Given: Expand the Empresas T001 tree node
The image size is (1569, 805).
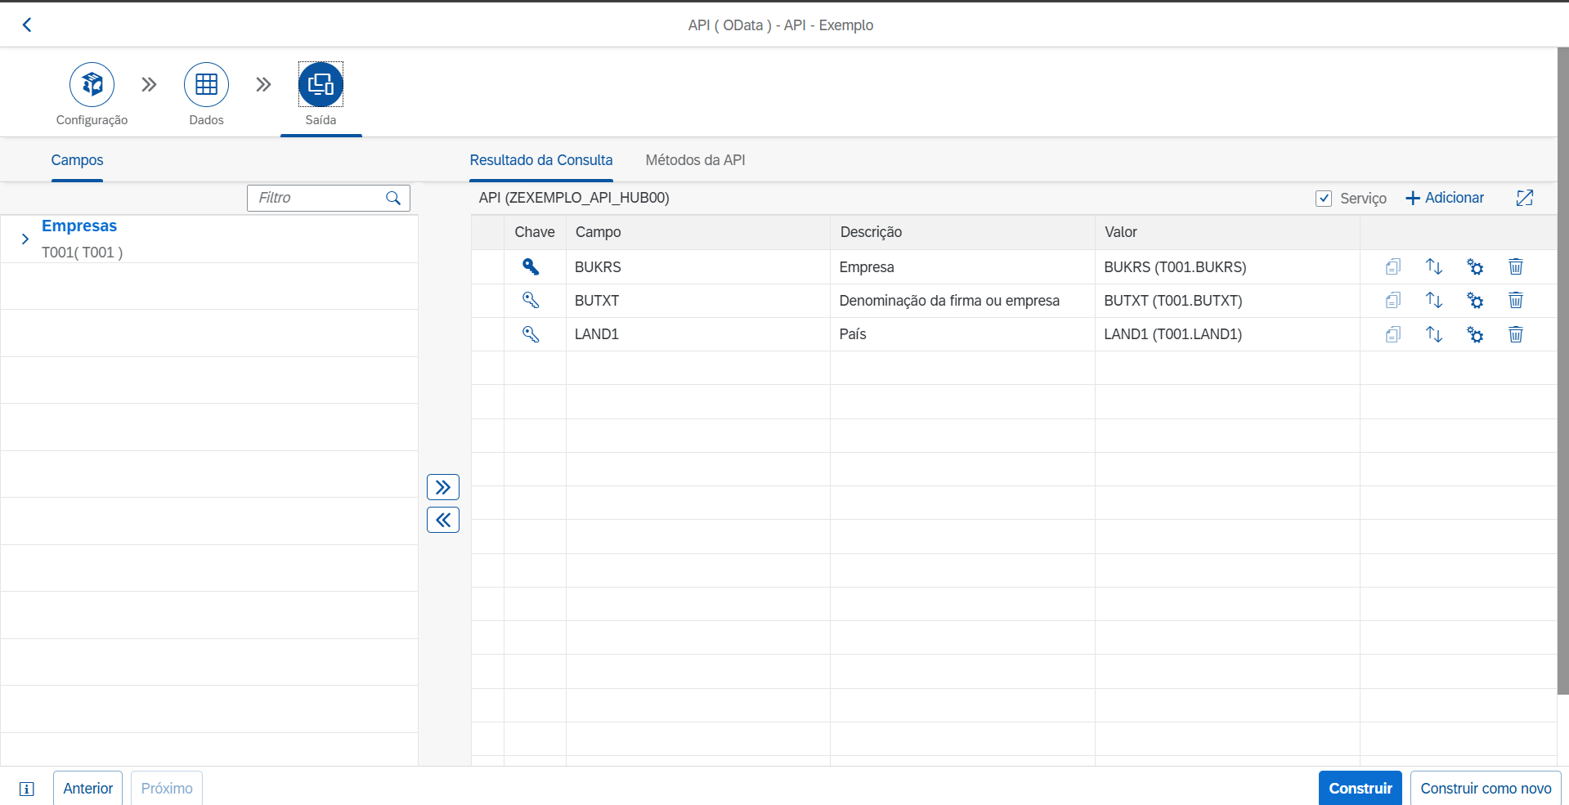Looking at the screenshot, I should tap(25, 239).
